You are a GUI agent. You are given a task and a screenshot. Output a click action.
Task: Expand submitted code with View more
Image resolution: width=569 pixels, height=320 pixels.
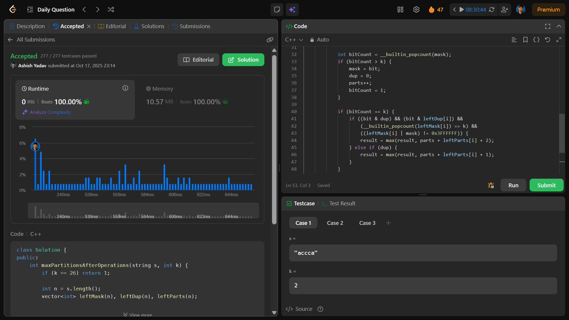tap(138, 315)
